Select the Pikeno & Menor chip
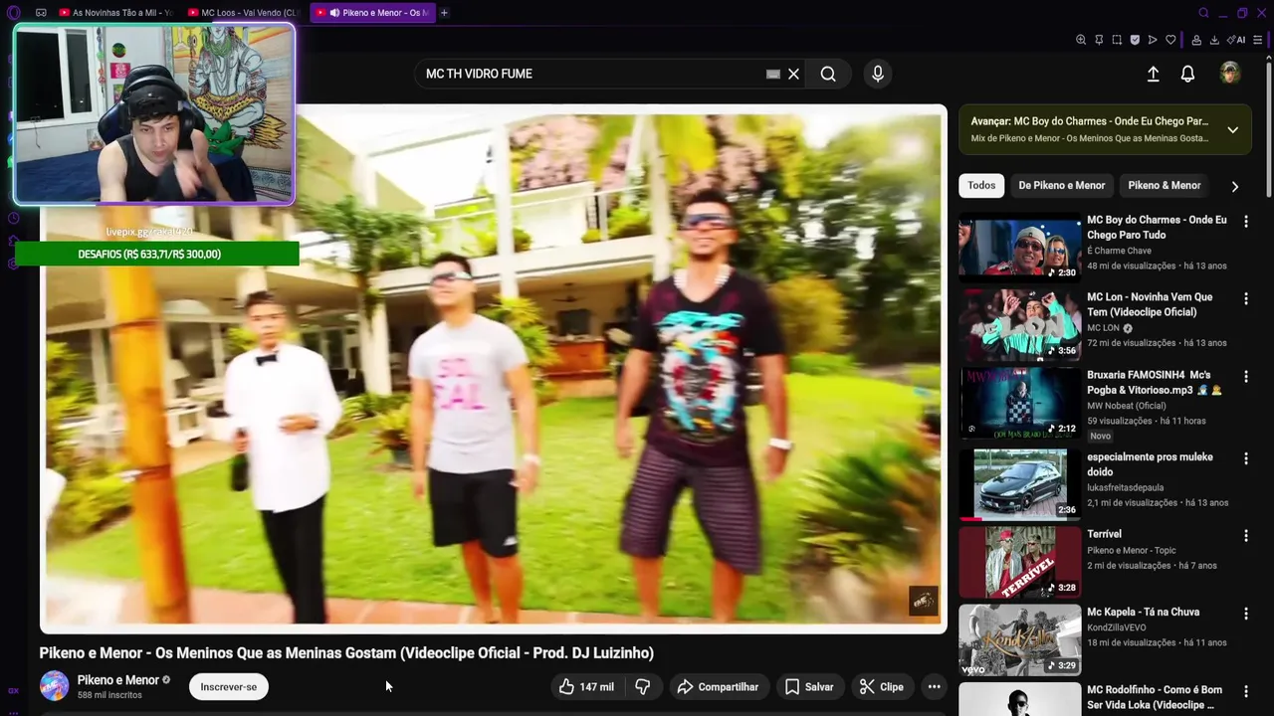Viewport: 1274px width, 716px height. [x=1165, y=185]
